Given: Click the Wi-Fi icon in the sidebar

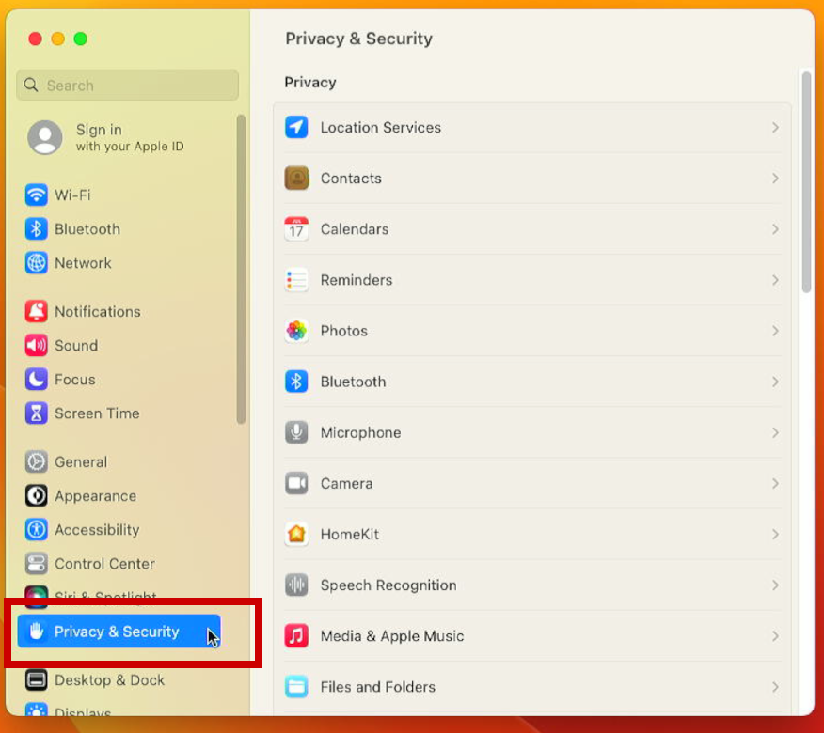Looking at the screenshot, I should point(37,195).
